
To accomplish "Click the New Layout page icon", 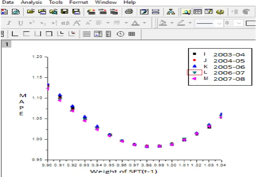I will tap(5, 12).
